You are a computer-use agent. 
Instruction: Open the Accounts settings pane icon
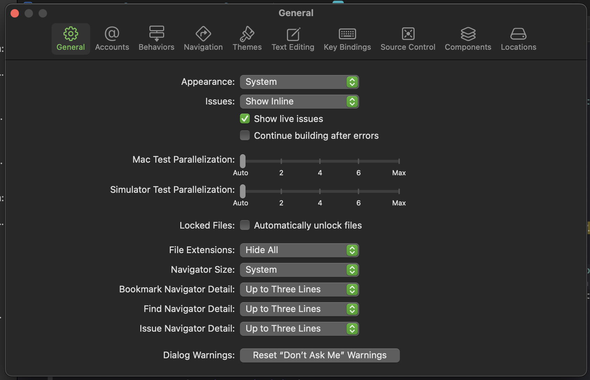(x=112, y=34)
